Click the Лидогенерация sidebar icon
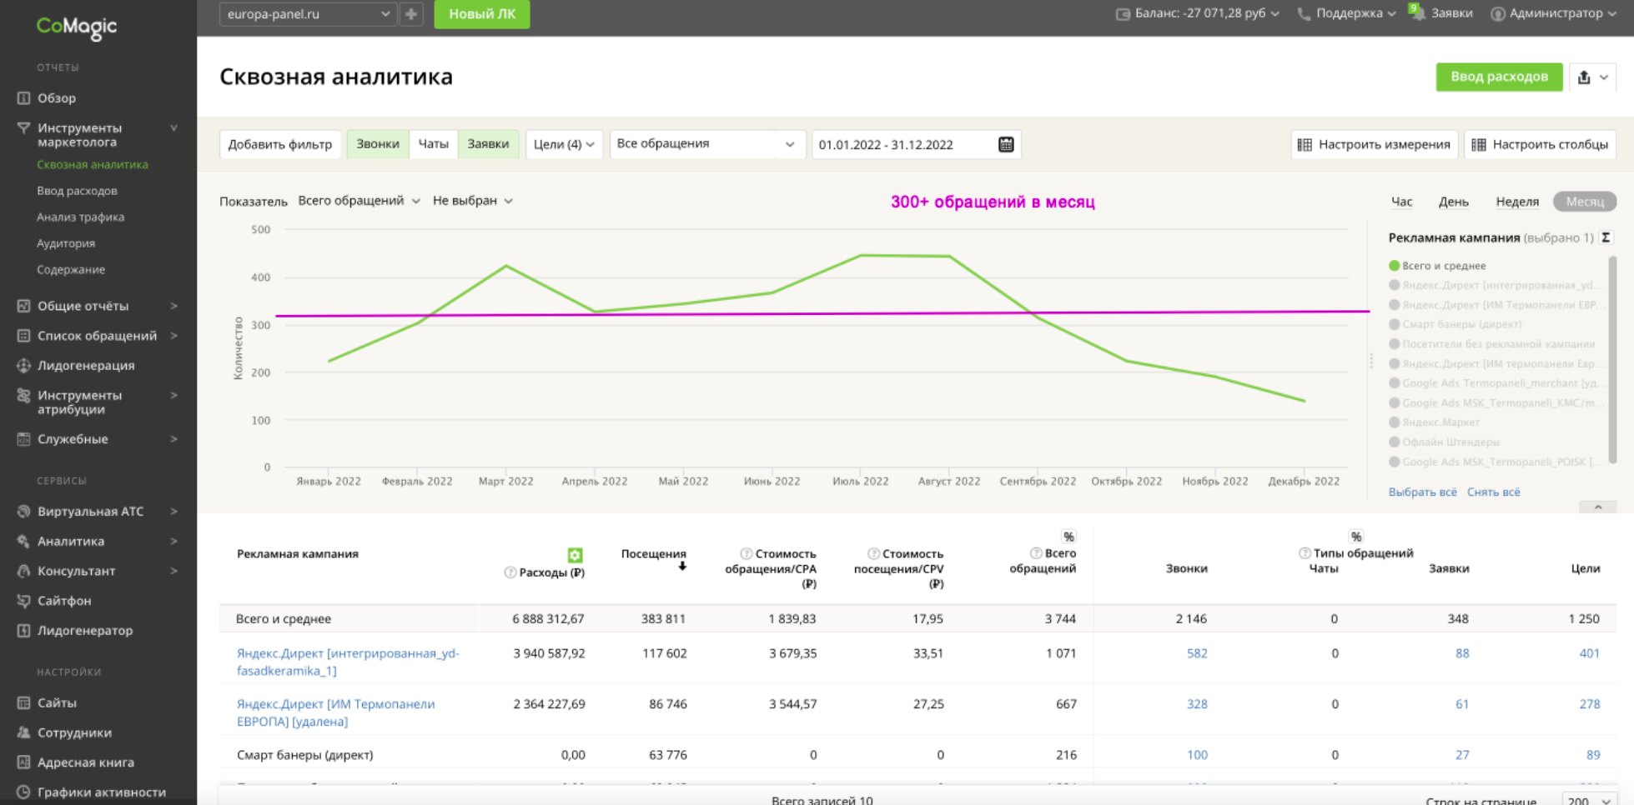This screenshot has width=1634, height=805. [x=23, y=366]
